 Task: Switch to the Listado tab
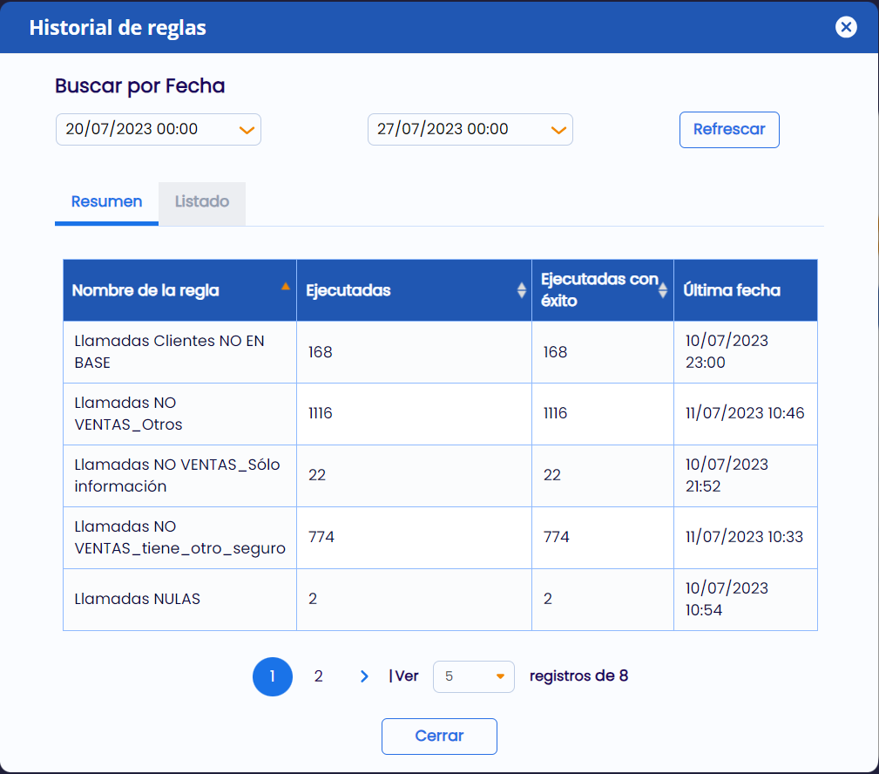202,202
